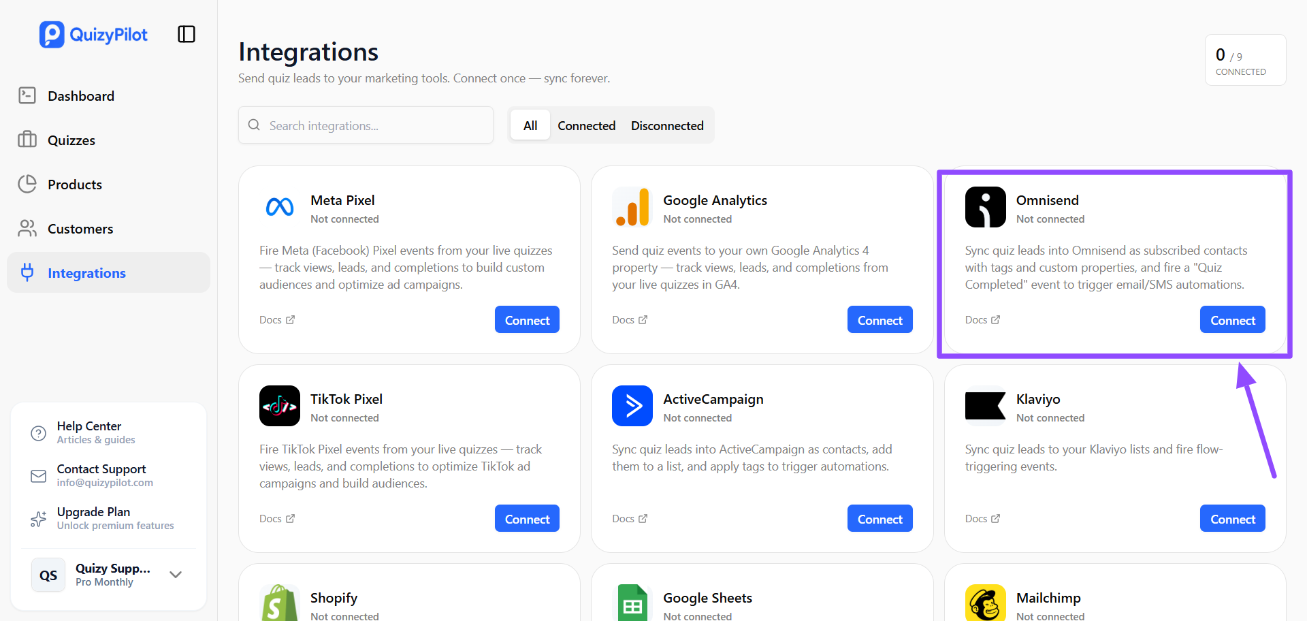This screenshot has height=621, width=1307.
Task: Click the ActiveCampaign logo
Action: 632,406
